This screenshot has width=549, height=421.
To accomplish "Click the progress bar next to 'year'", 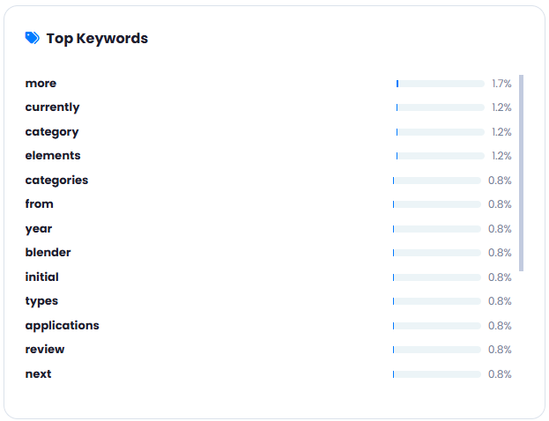I will coord(437,229).
